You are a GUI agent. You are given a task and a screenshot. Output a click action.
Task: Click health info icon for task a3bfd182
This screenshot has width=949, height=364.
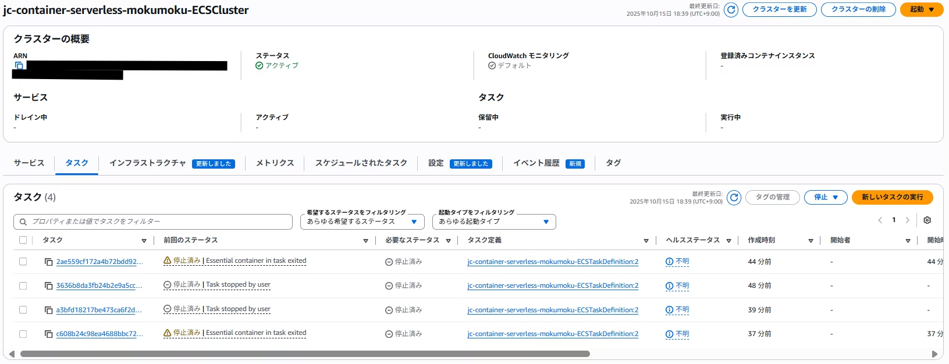[669, 310]
